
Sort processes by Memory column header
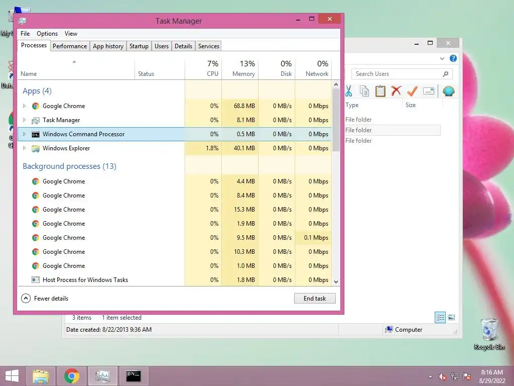pos(240,69)
